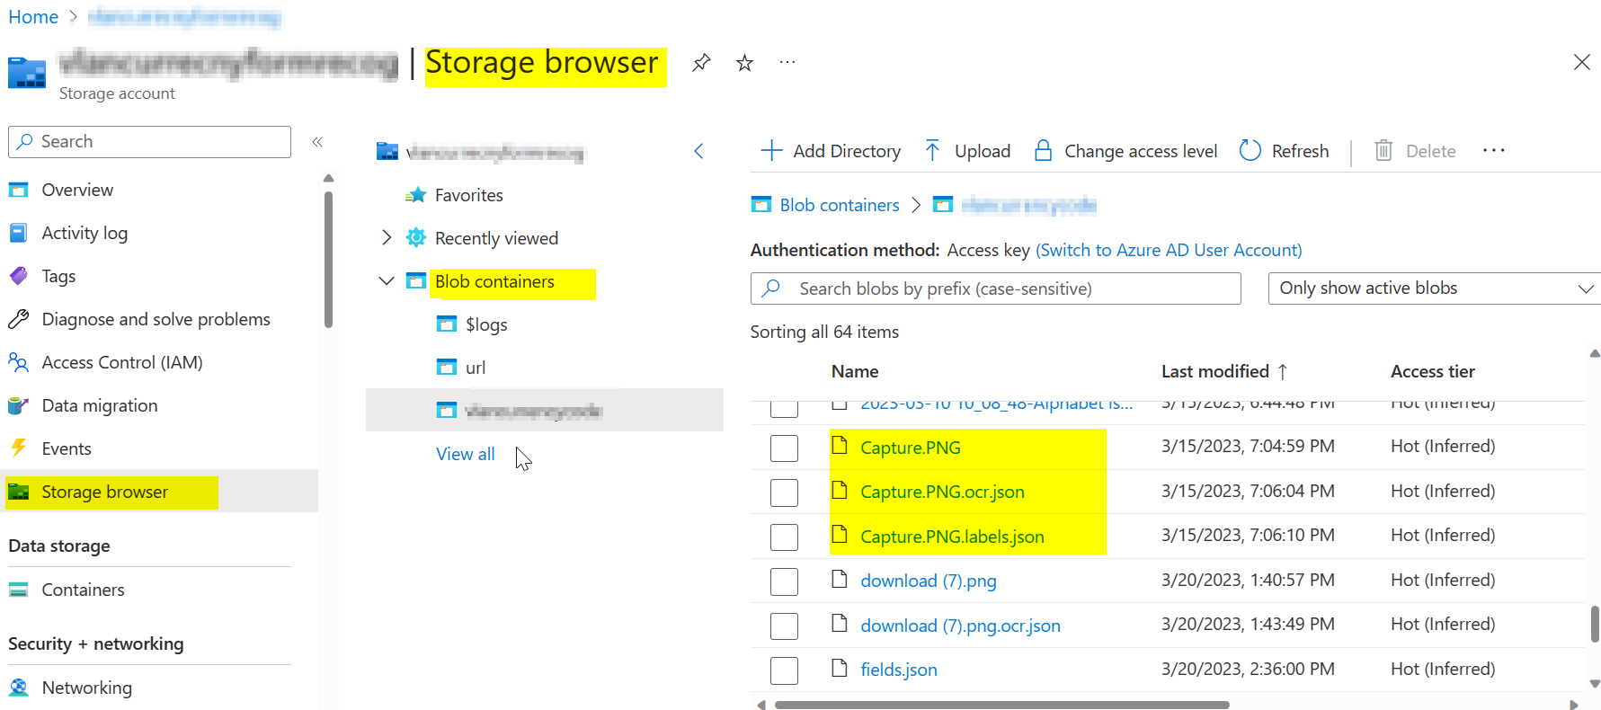The image size is (1601, 710).
Task: Click the Access Control (IAM) people icon
Action: click(x=18, y=362)
